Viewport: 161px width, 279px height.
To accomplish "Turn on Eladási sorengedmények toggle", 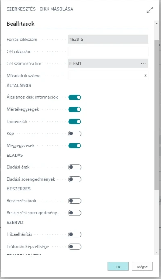I will tap(75, 179).
